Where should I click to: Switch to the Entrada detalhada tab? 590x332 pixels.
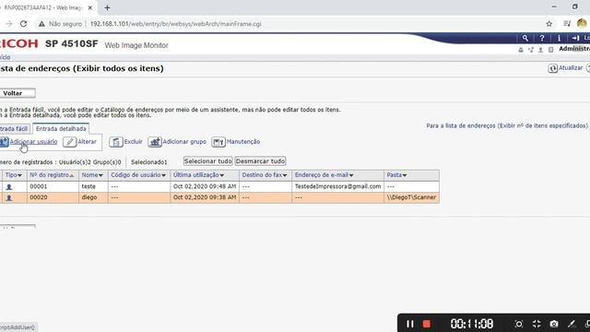click(61, 129)
